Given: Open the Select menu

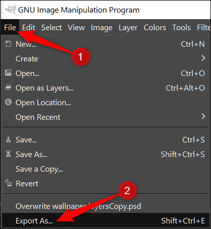Looking at the screenshot, I should [x=51, y=28].
